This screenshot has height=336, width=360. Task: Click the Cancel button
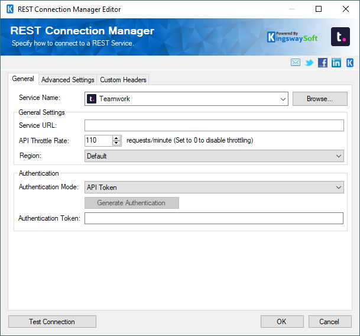pos(330,322)
